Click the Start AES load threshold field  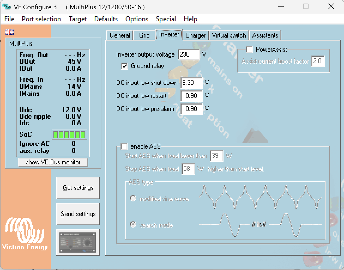[216, 156]
